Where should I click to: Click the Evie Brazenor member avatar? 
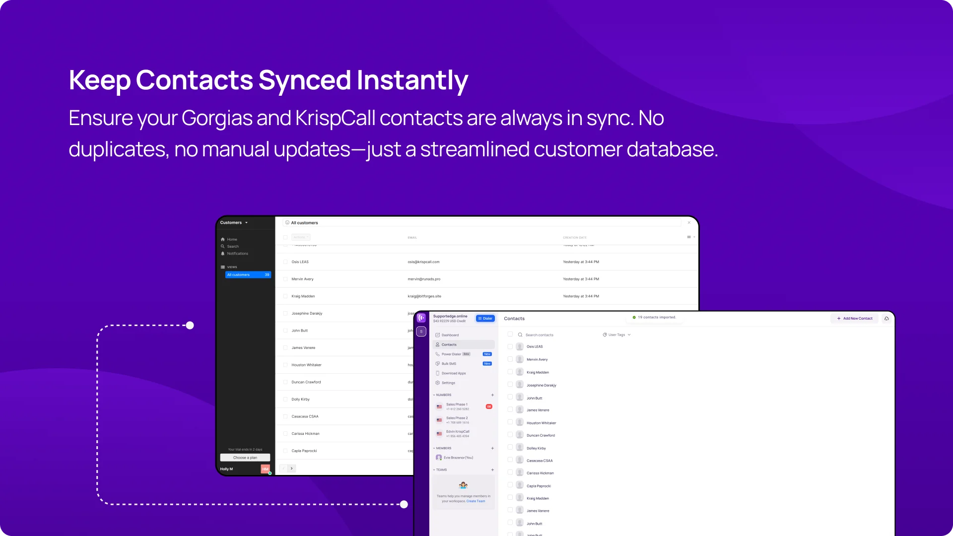point(439,458)
